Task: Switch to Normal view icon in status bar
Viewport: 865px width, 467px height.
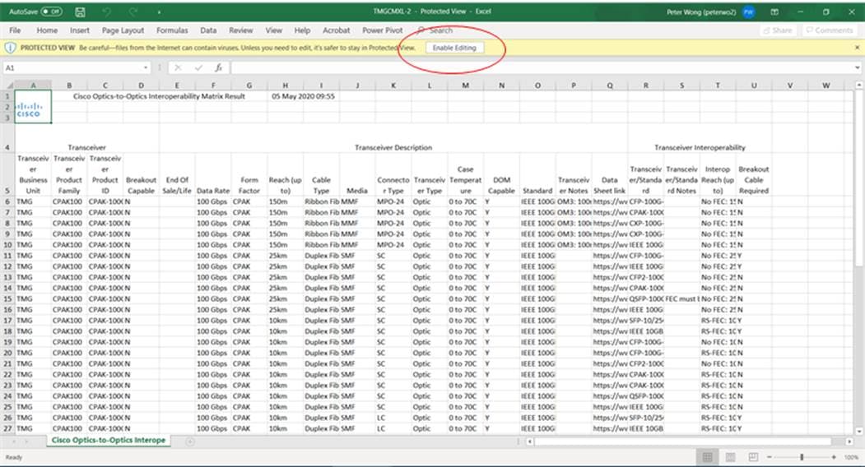Action: [x=707, y=457]
